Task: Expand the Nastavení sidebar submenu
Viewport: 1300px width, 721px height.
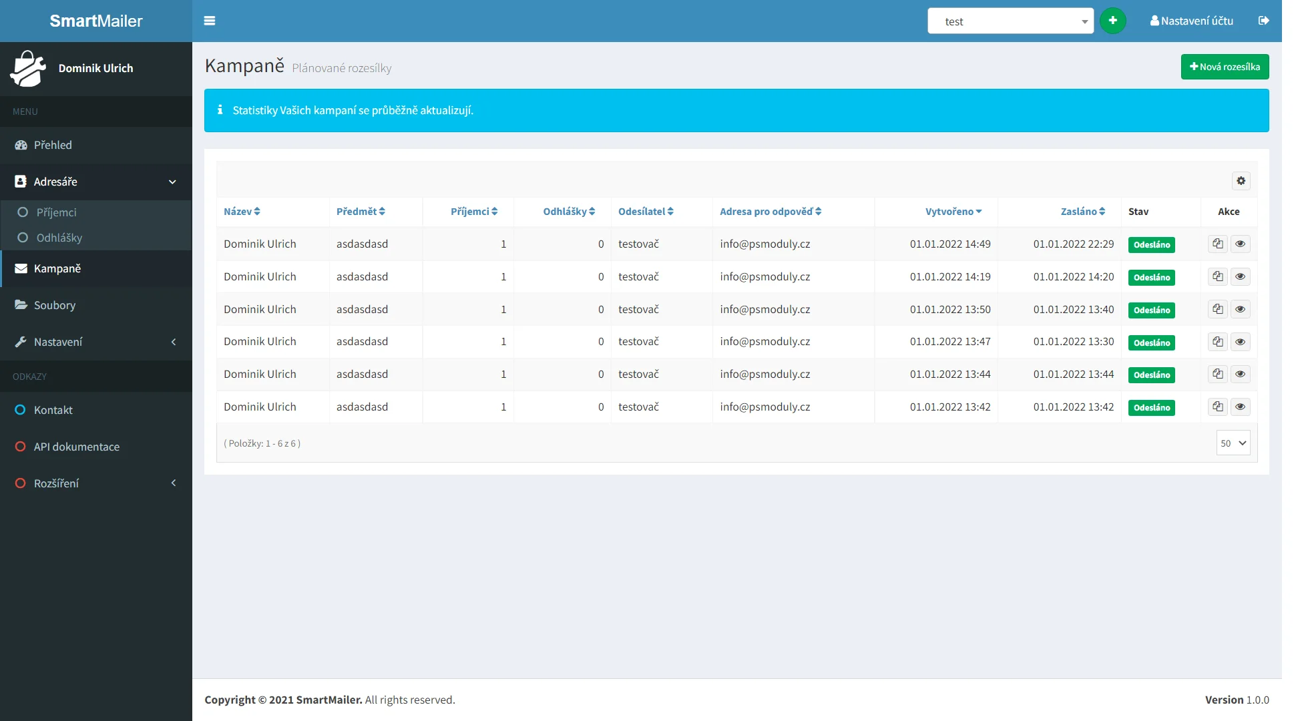Action: (x=96, y=342)
